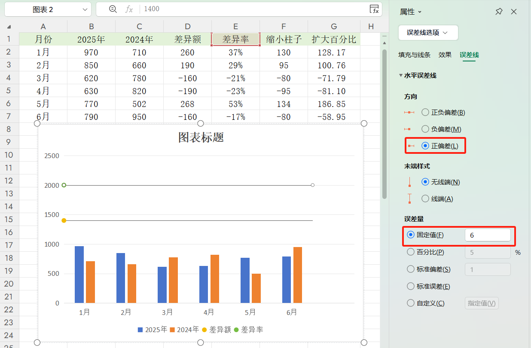Click the fx insert function icon in formula bar

pos(128,9)
